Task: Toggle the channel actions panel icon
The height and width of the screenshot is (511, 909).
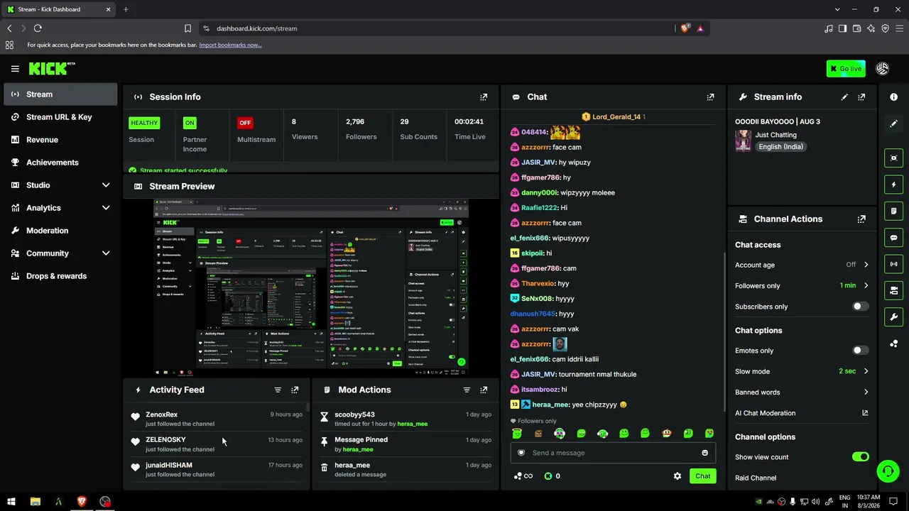Action: coord(893,290)
